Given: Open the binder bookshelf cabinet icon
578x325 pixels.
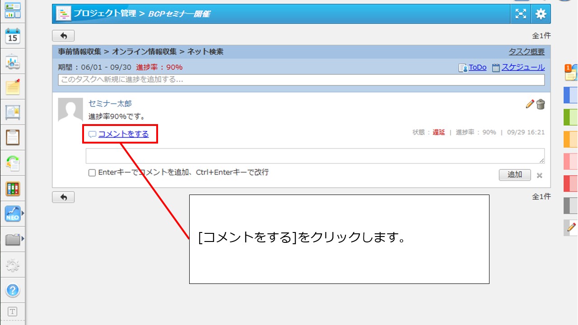Looking at the screenshot, I should 13,188.
